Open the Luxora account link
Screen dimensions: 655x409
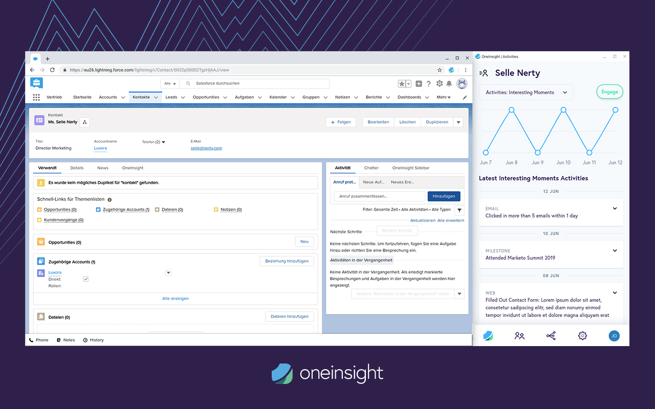100,148
